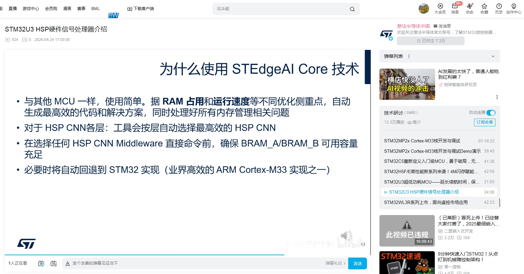This screenshot has height=274, width=524.
Task: Play STM32WL3R系列上市 episode
Action: tap(439, 202)
